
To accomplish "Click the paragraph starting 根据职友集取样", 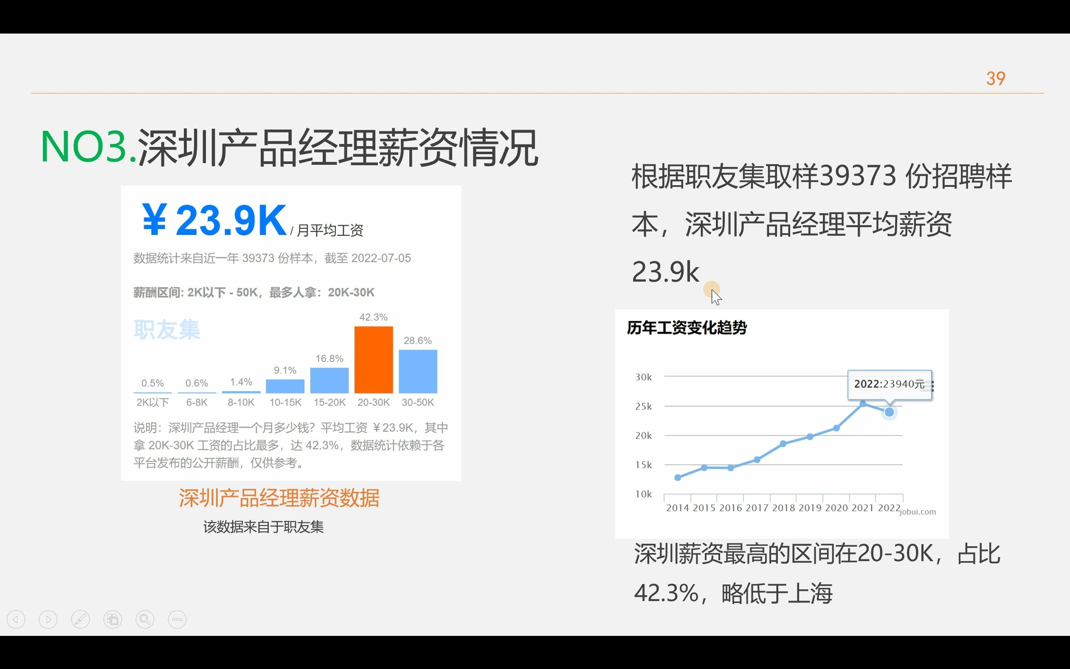I will 822,223.
